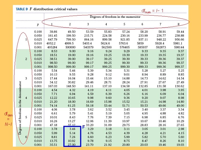Viewport: 201px width, 150px height.
Task: Click the table value 10.97
Action: [126, 121]
